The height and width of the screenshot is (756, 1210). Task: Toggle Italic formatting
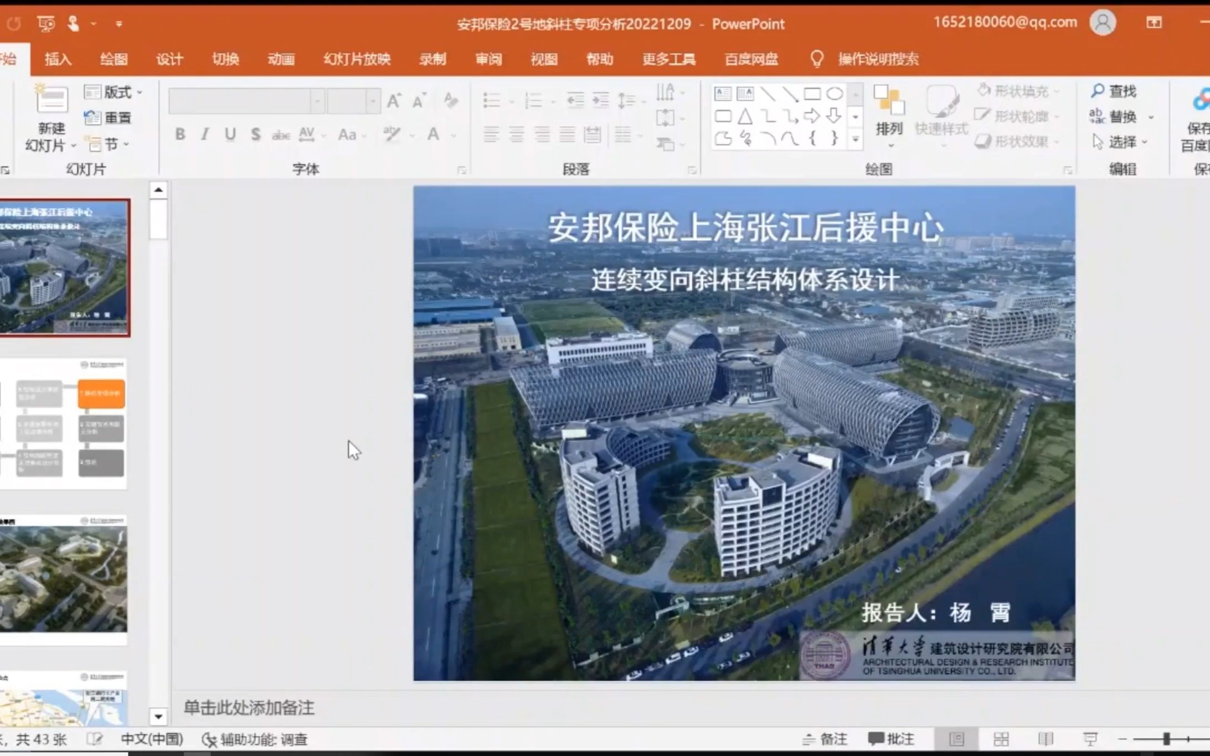coord(205,134)
